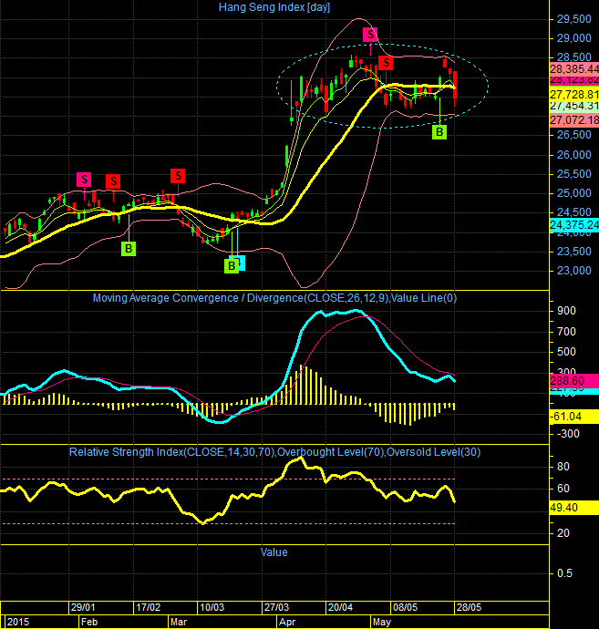Viewport: 599px width, 629px height.
Task: Select the cyan marker behind the March B
Action: point(242,262)
